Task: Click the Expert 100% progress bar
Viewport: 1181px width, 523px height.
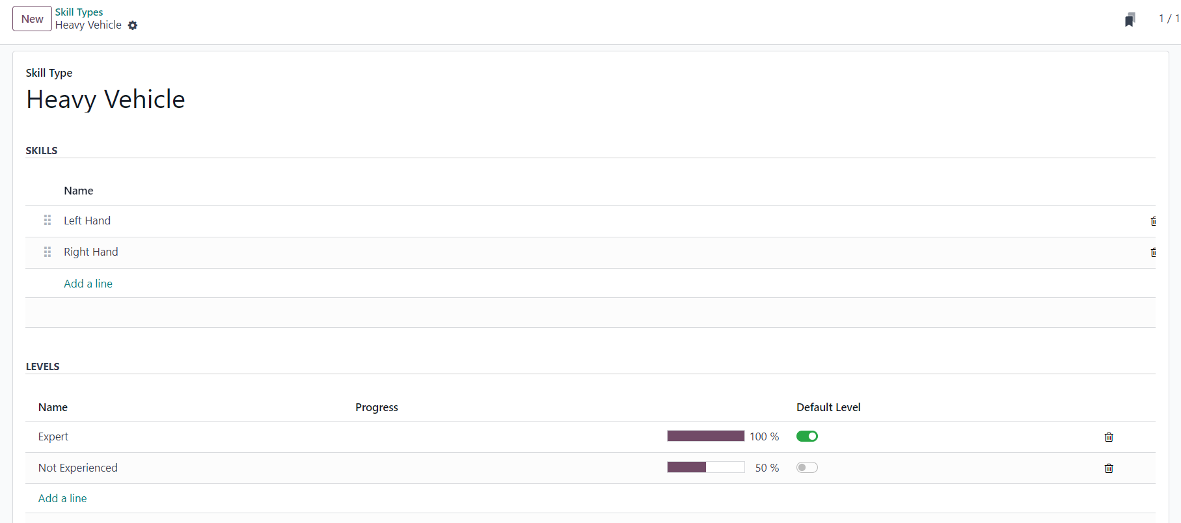Action: [x=705, y=436]
